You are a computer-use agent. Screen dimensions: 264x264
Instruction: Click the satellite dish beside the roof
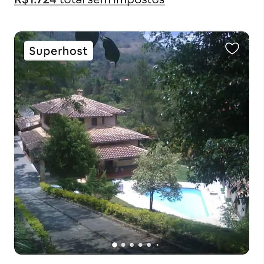(x=26, y=112)
